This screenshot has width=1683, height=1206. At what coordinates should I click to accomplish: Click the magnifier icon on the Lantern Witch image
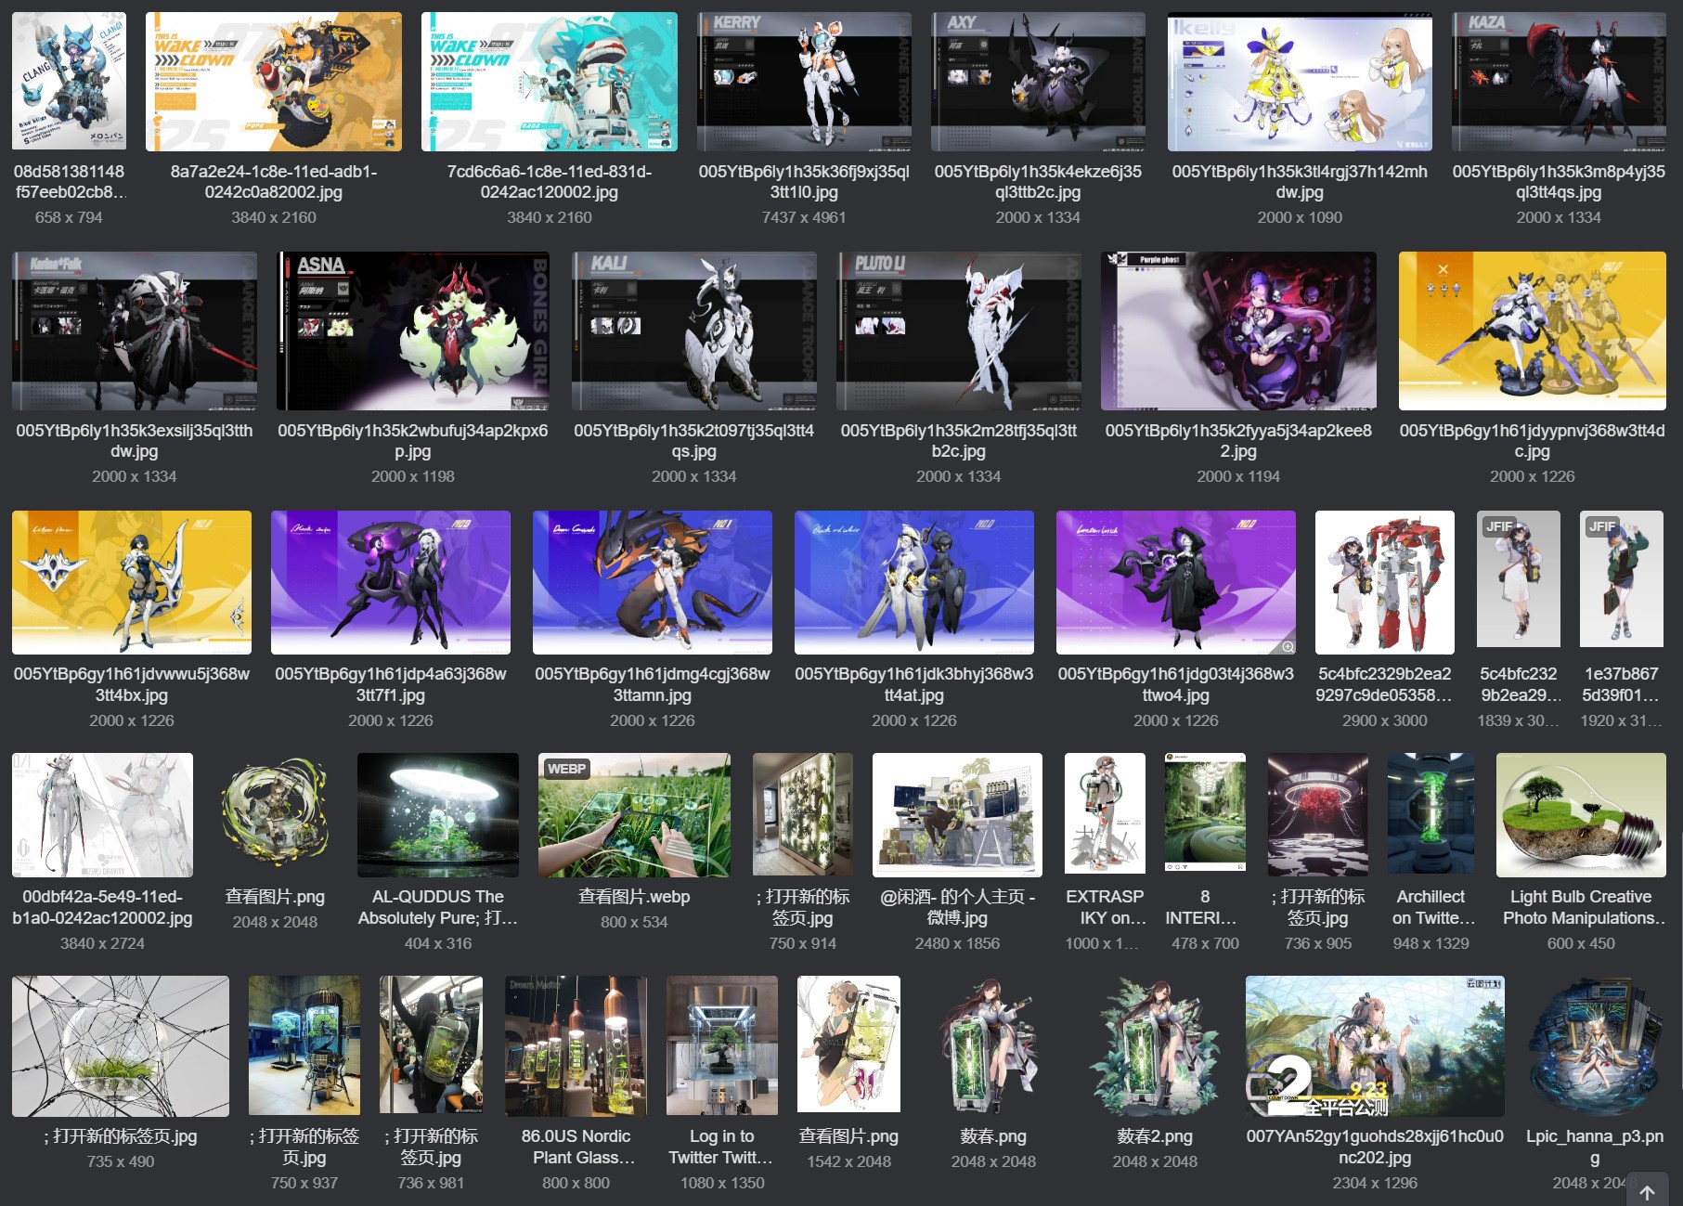(x=1288, y=646)
